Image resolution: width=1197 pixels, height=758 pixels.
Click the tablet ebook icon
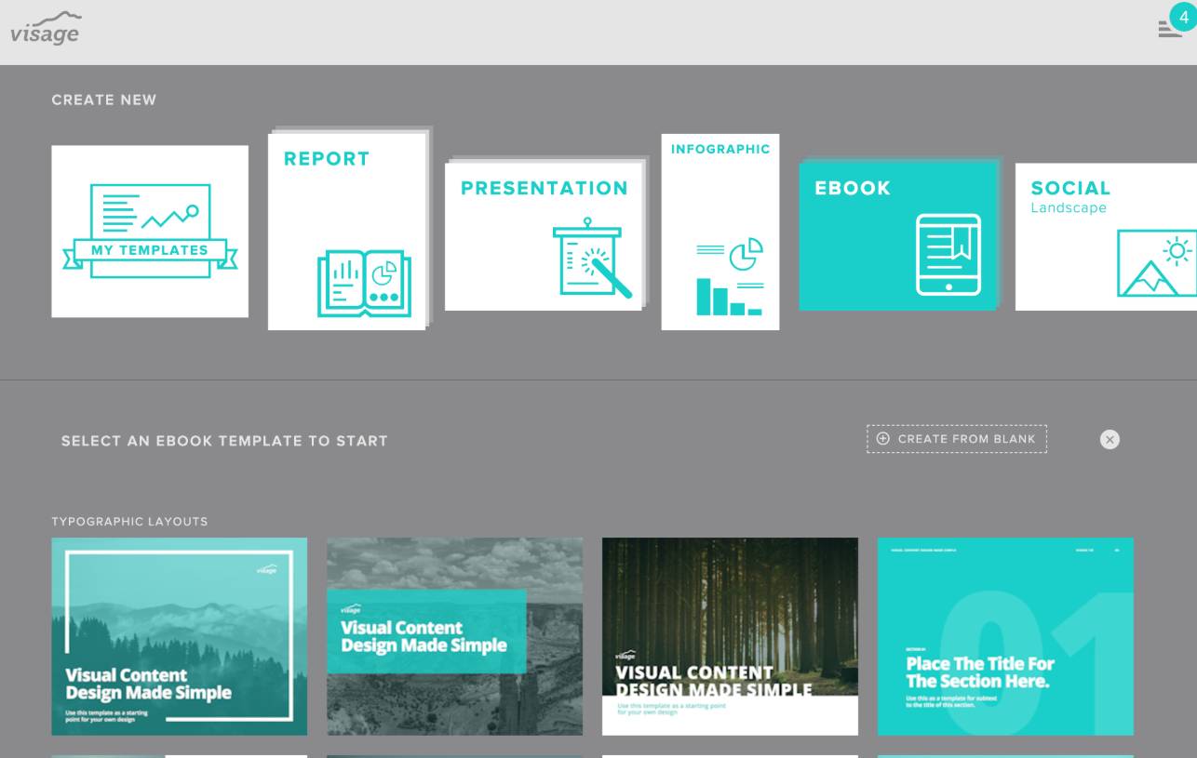(948, 255)
